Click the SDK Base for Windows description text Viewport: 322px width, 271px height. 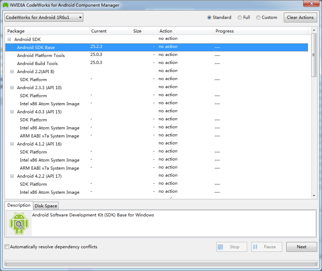click(x=93, y=215)
